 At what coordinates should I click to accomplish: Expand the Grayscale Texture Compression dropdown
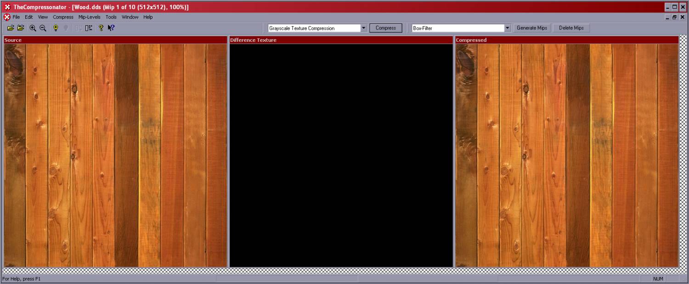pos(364,28)
